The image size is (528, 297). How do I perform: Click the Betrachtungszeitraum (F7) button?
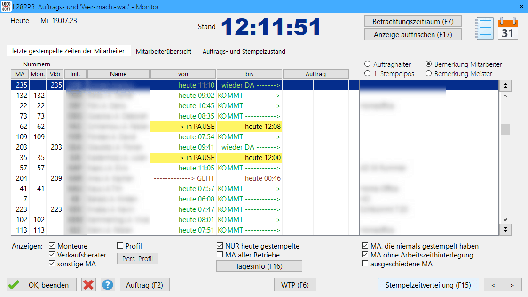tap(413, 22)
